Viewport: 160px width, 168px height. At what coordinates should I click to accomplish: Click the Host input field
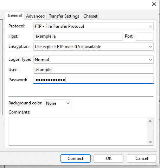[x=78, y=36]
